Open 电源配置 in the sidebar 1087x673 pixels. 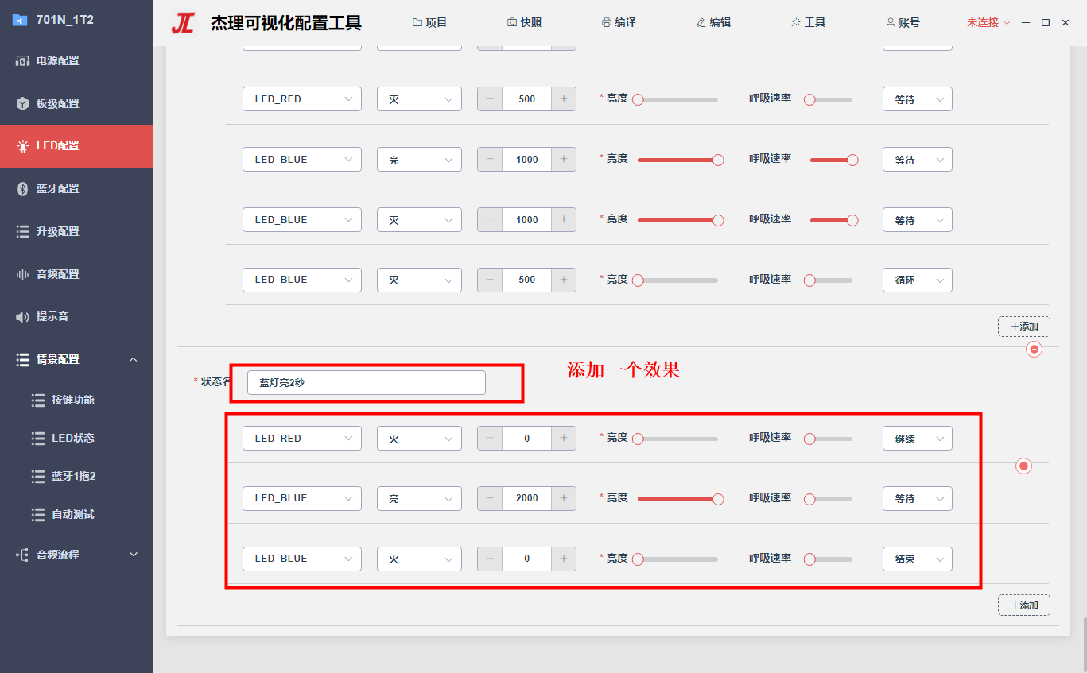(x=76, y=60)
